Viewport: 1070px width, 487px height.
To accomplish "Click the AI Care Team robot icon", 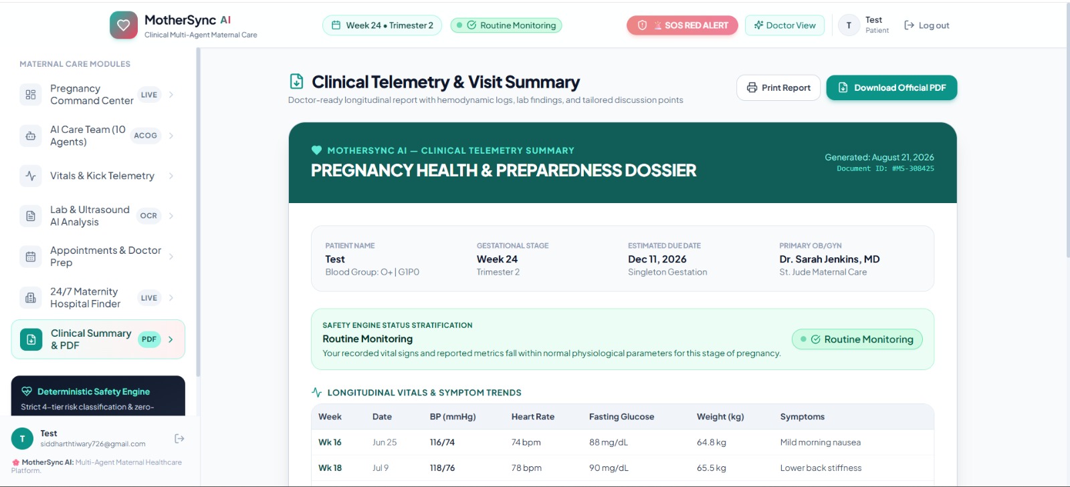I will [31, 136].
